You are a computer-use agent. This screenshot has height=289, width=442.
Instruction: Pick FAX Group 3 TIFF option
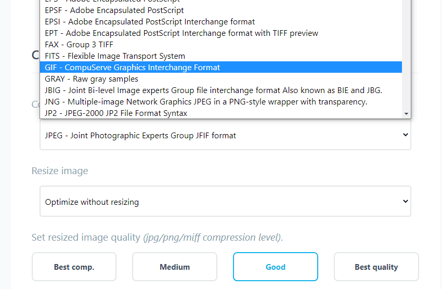tap(221, 45)
